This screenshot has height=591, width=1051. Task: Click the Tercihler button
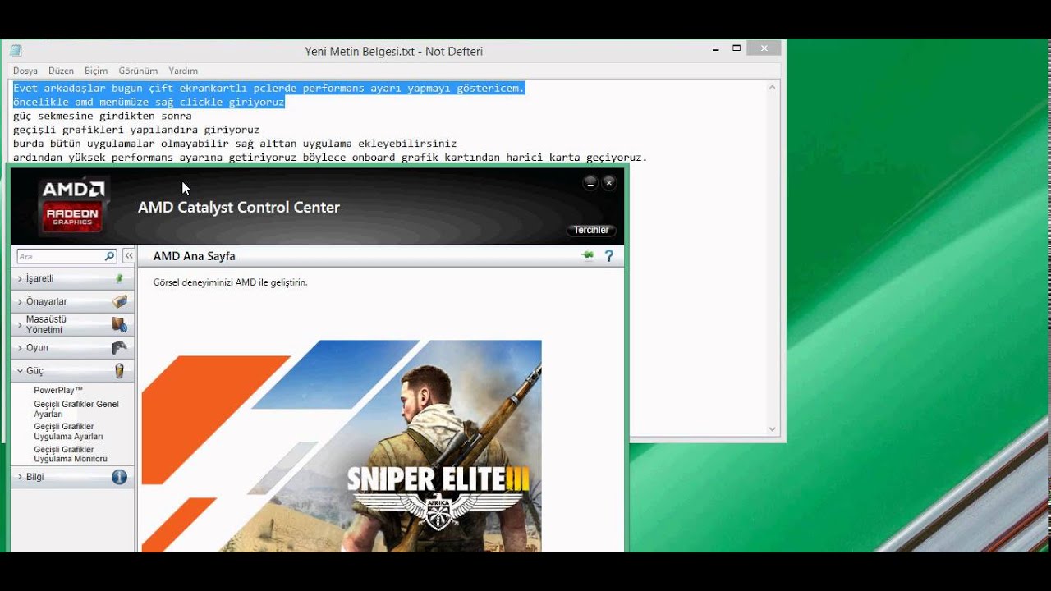tap(591, 230)
